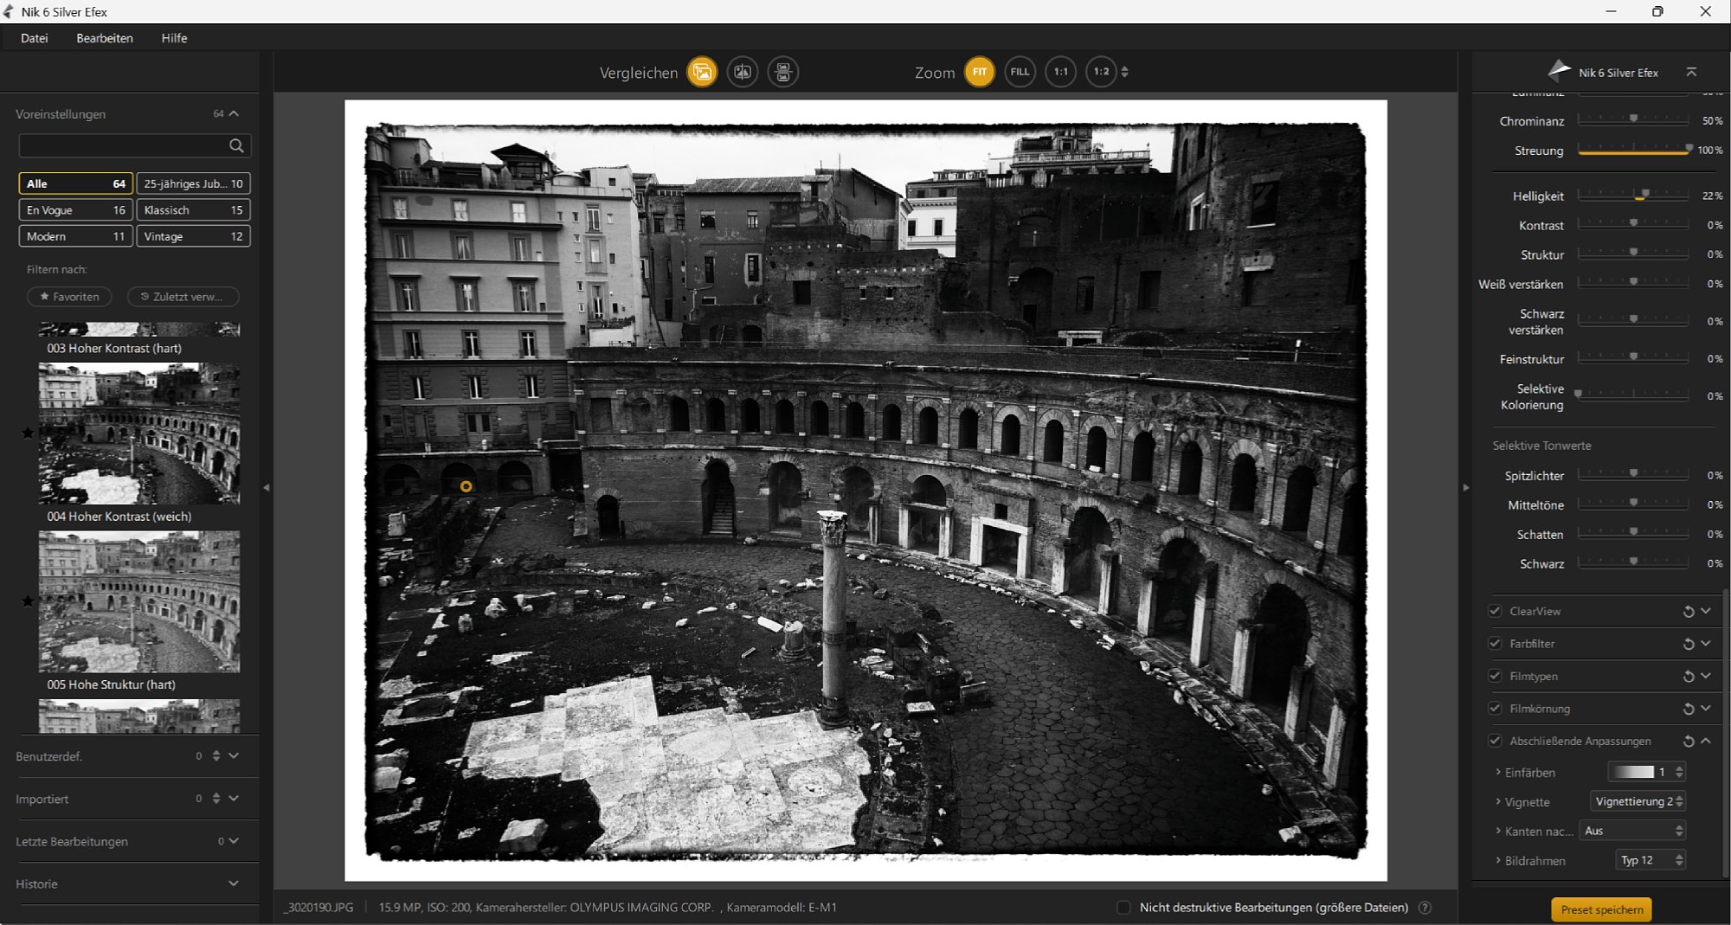Enable Nicht destruktive Bearbeitungen checkbox
The image size is (1731, 925).
(1123, 908)
